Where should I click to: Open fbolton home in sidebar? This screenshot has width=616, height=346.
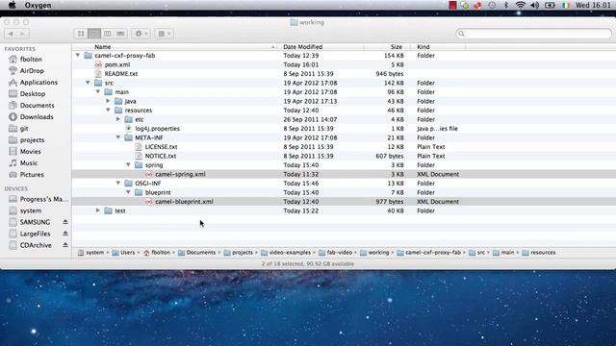coord(31,60)
